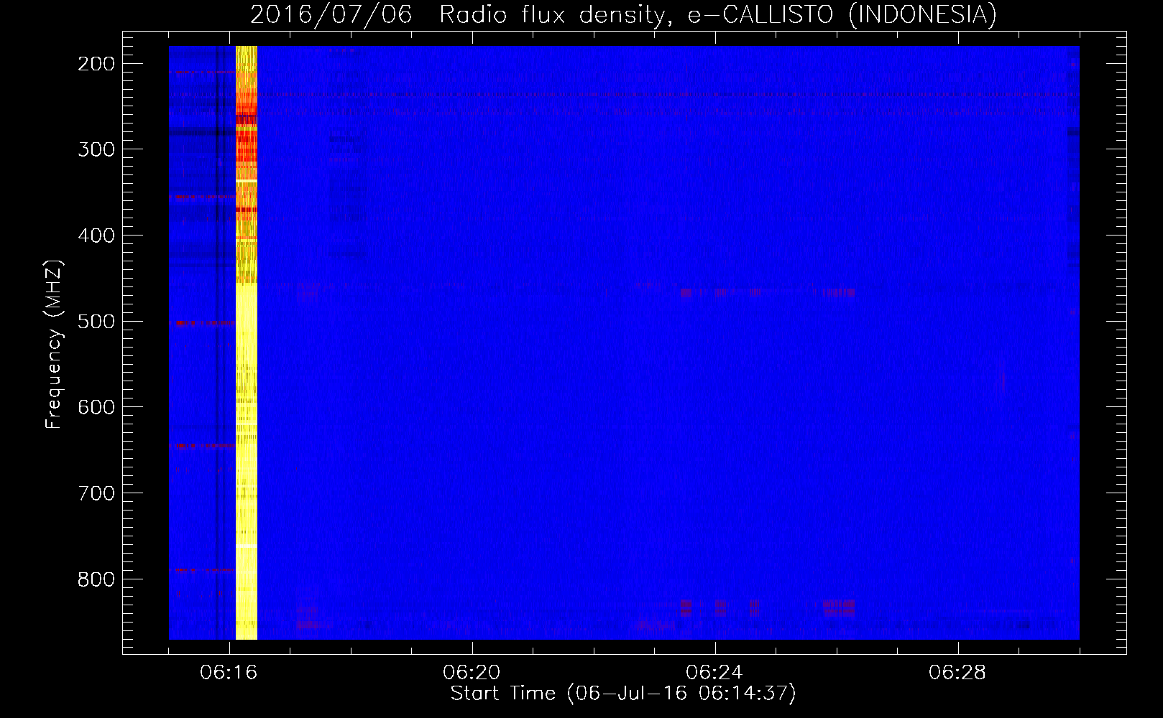Click the 400 frequency tick label
The image size is (1163, 718).
pyautogui.click(x=96, y=236)
